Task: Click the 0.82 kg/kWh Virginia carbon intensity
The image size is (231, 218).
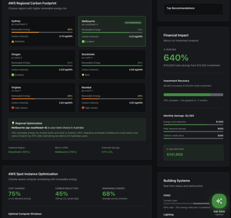Action: coord(66,103)
